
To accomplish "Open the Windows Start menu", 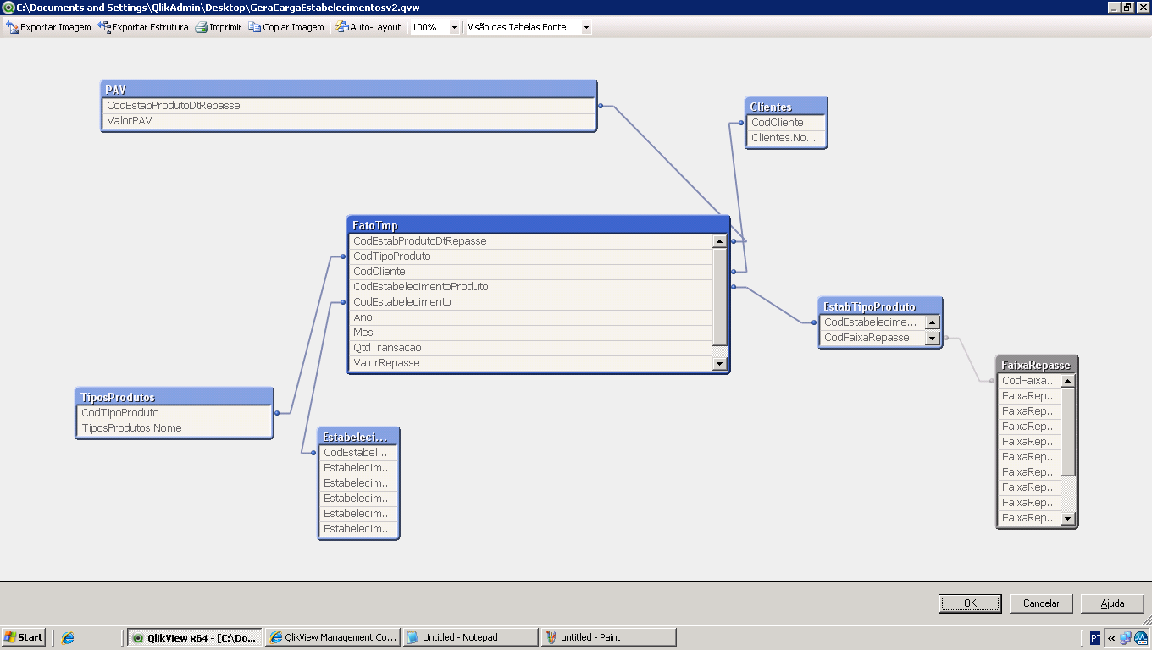I will (23, 637).
